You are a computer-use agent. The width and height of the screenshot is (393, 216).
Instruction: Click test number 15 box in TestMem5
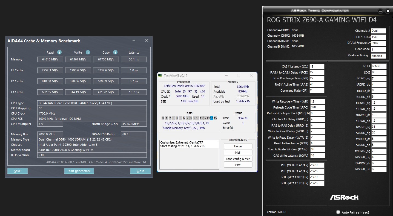coord(215,118)
